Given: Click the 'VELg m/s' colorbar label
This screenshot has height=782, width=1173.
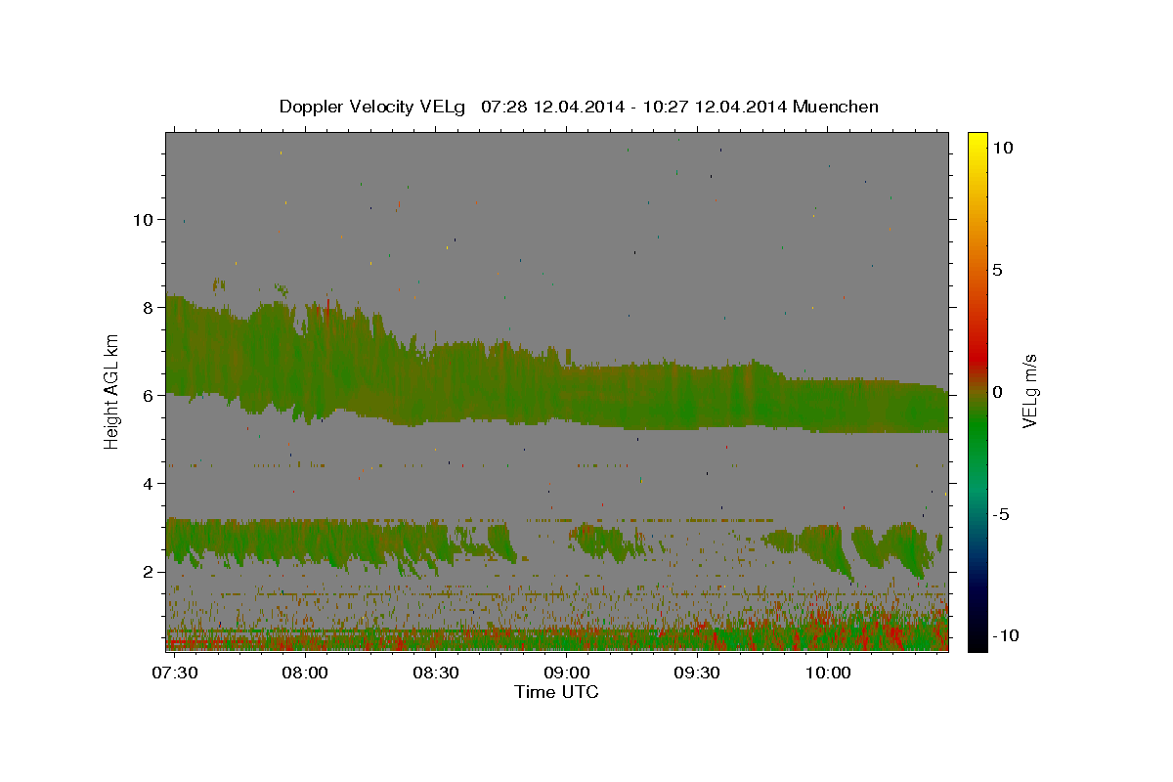Looking at the screenshot, I should click(1029, 391).
